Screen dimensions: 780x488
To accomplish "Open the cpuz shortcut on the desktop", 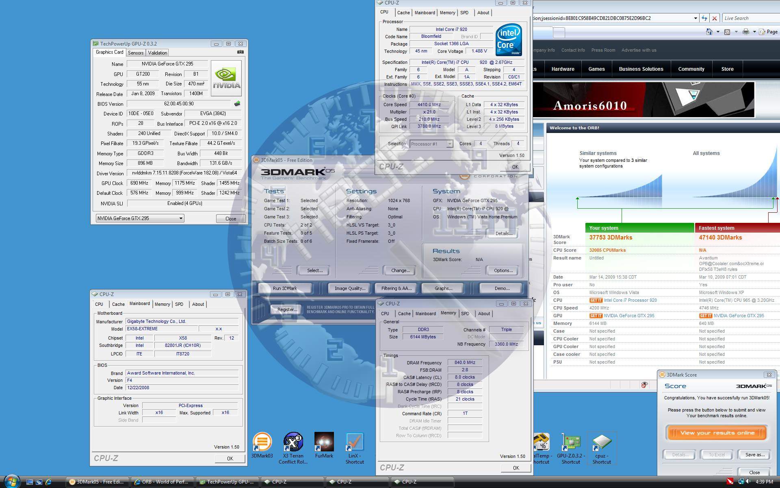I will (x=602, y=448).
